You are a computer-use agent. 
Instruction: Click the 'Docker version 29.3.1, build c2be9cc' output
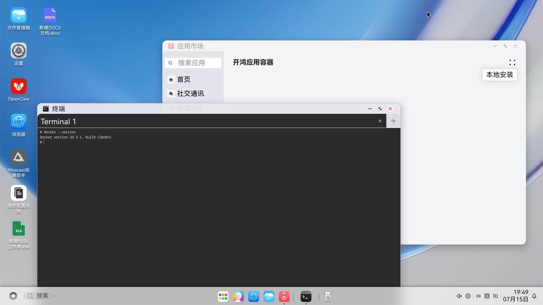pos(75,137)
